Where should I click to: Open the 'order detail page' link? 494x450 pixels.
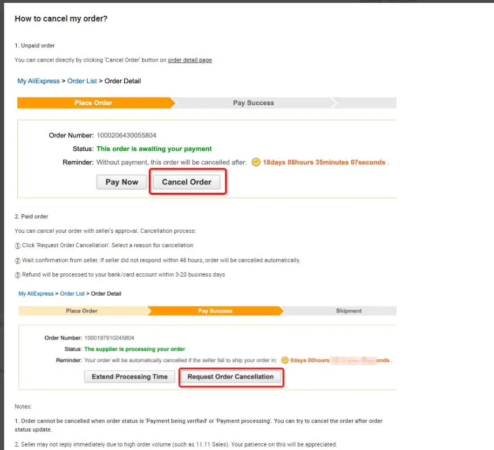pyautogui.click(x=190, y=60)
